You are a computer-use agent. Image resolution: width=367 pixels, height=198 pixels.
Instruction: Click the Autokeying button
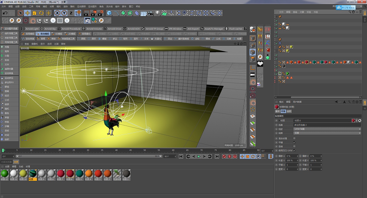pyautogui.click(x=230, y=157)
